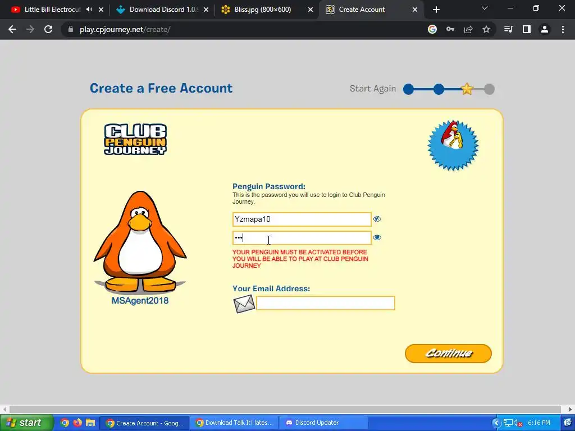Click first blue progress step dot

409,89
